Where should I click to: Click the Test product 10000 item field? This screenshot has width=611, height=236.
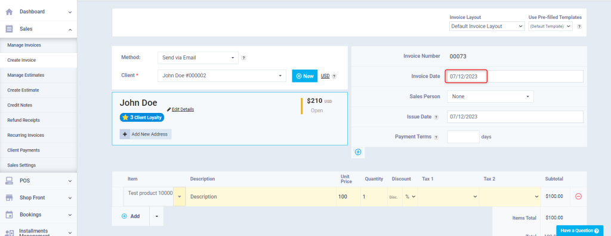(x=149, y=196)
